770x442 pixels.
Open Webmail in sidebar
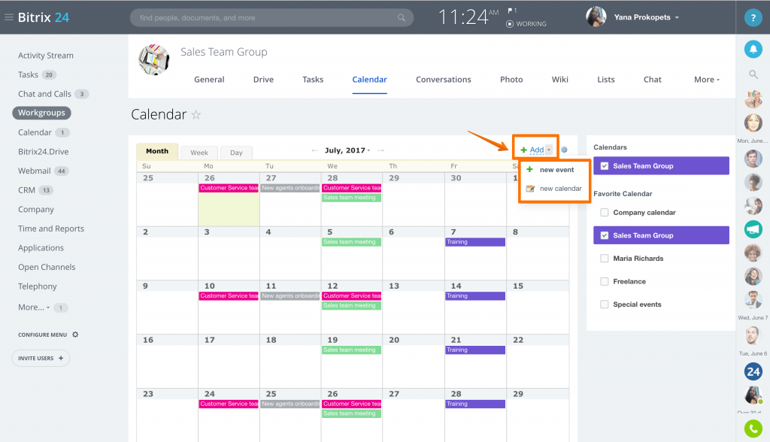[x=35, y=171]
